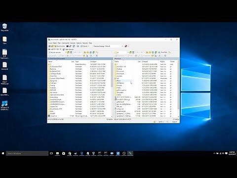Select the remote Videos folder

tap(118, 95)
